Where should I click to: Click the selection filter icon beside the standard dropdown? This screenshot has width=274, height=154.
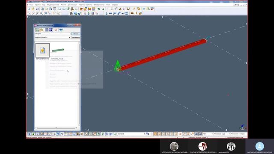pyautogui.click(x=148, y=134)
